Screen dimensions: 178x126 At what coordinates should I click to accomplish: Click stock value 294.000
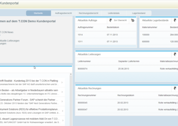[x=174, y=35]
